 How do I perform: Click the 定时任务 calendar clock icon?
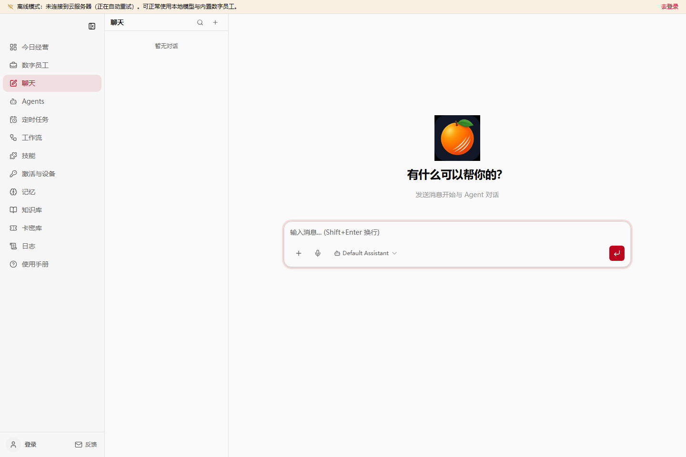tap(13, 119)
